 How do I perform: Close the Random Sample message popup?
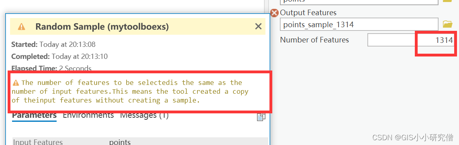(x=258, y=26)
